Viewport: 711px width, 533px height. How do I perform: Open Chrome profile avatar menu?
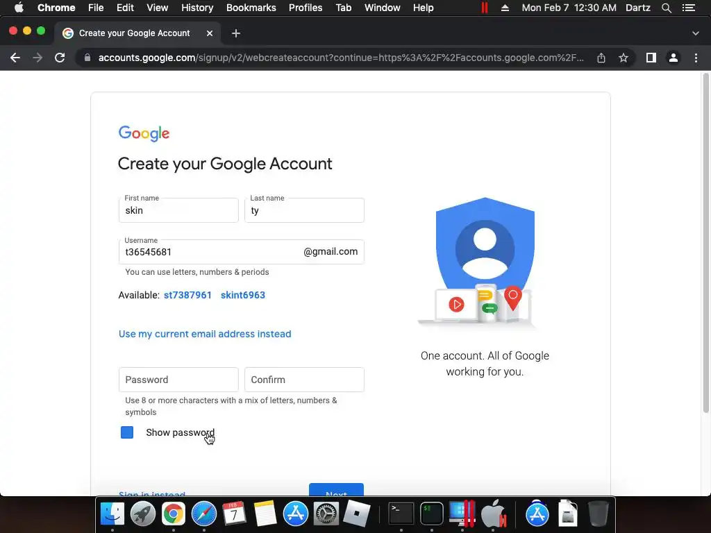pos(674,58)
